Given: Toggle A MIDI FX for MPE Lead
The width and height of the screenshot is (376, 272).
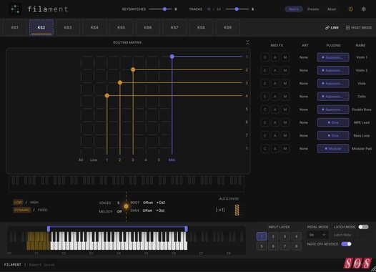Looking at the screenshot, I should click(275, 122).
